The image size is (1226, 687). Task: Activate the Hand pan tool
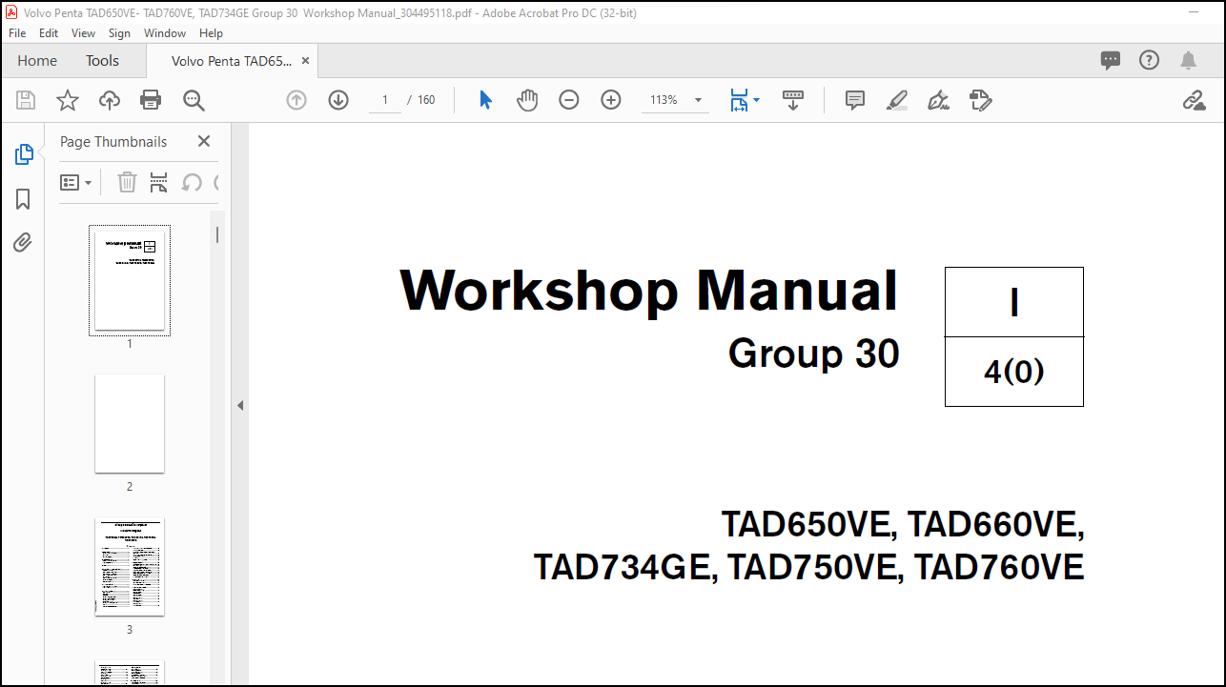coord(527,100)
